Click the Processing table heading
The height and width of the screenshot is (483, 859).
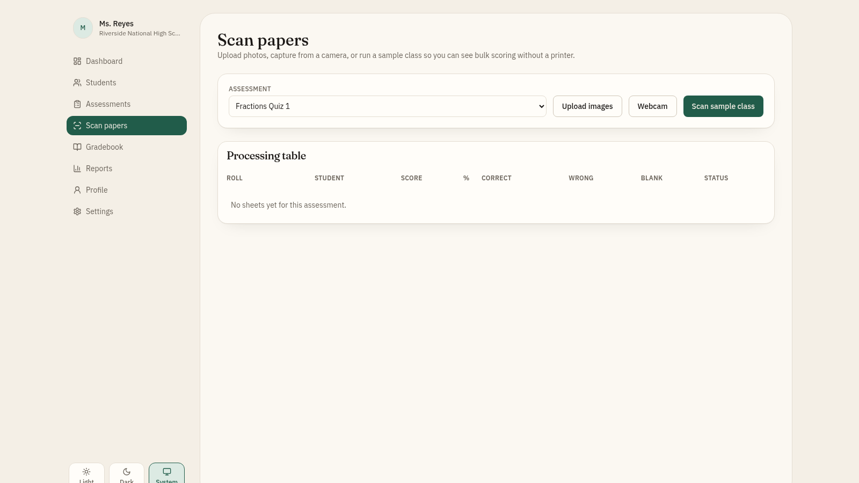click(x=266, y=156)
